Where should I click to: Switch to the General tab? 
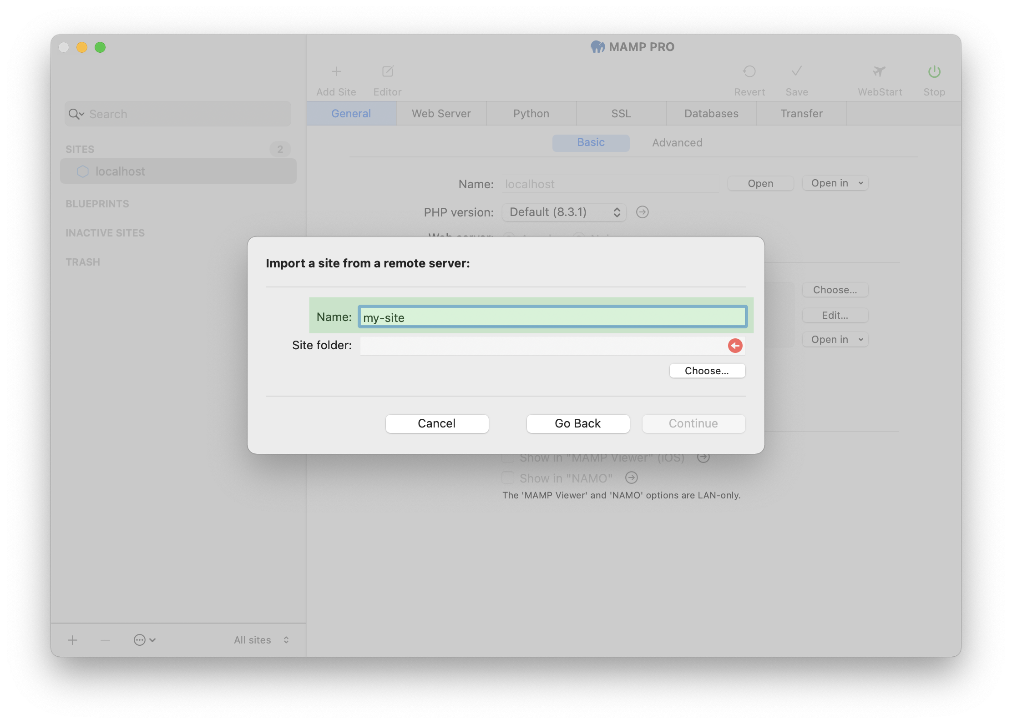pos(351,114)
